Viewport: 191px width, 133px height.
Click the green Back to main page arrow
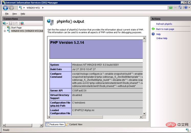[x=153, y=29]
